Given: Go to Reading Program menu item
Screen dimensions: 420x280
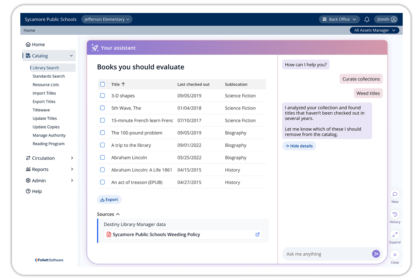Looking at the screenshot, I should coord(49,144).
